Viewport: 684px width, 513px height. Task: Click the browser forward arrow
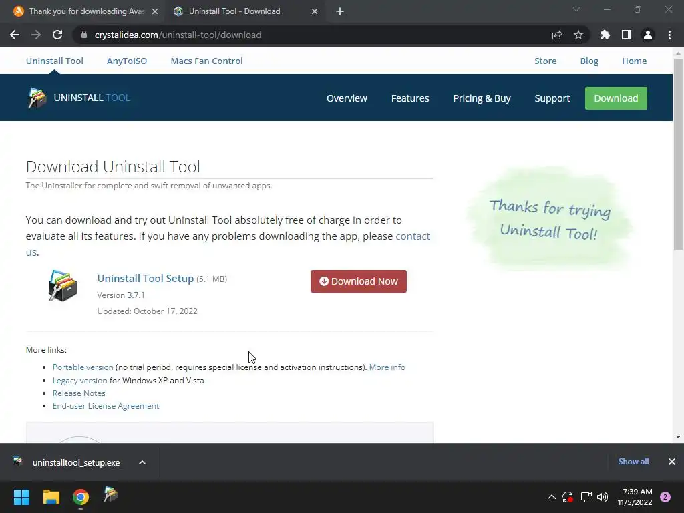click(x=36, y=35)
